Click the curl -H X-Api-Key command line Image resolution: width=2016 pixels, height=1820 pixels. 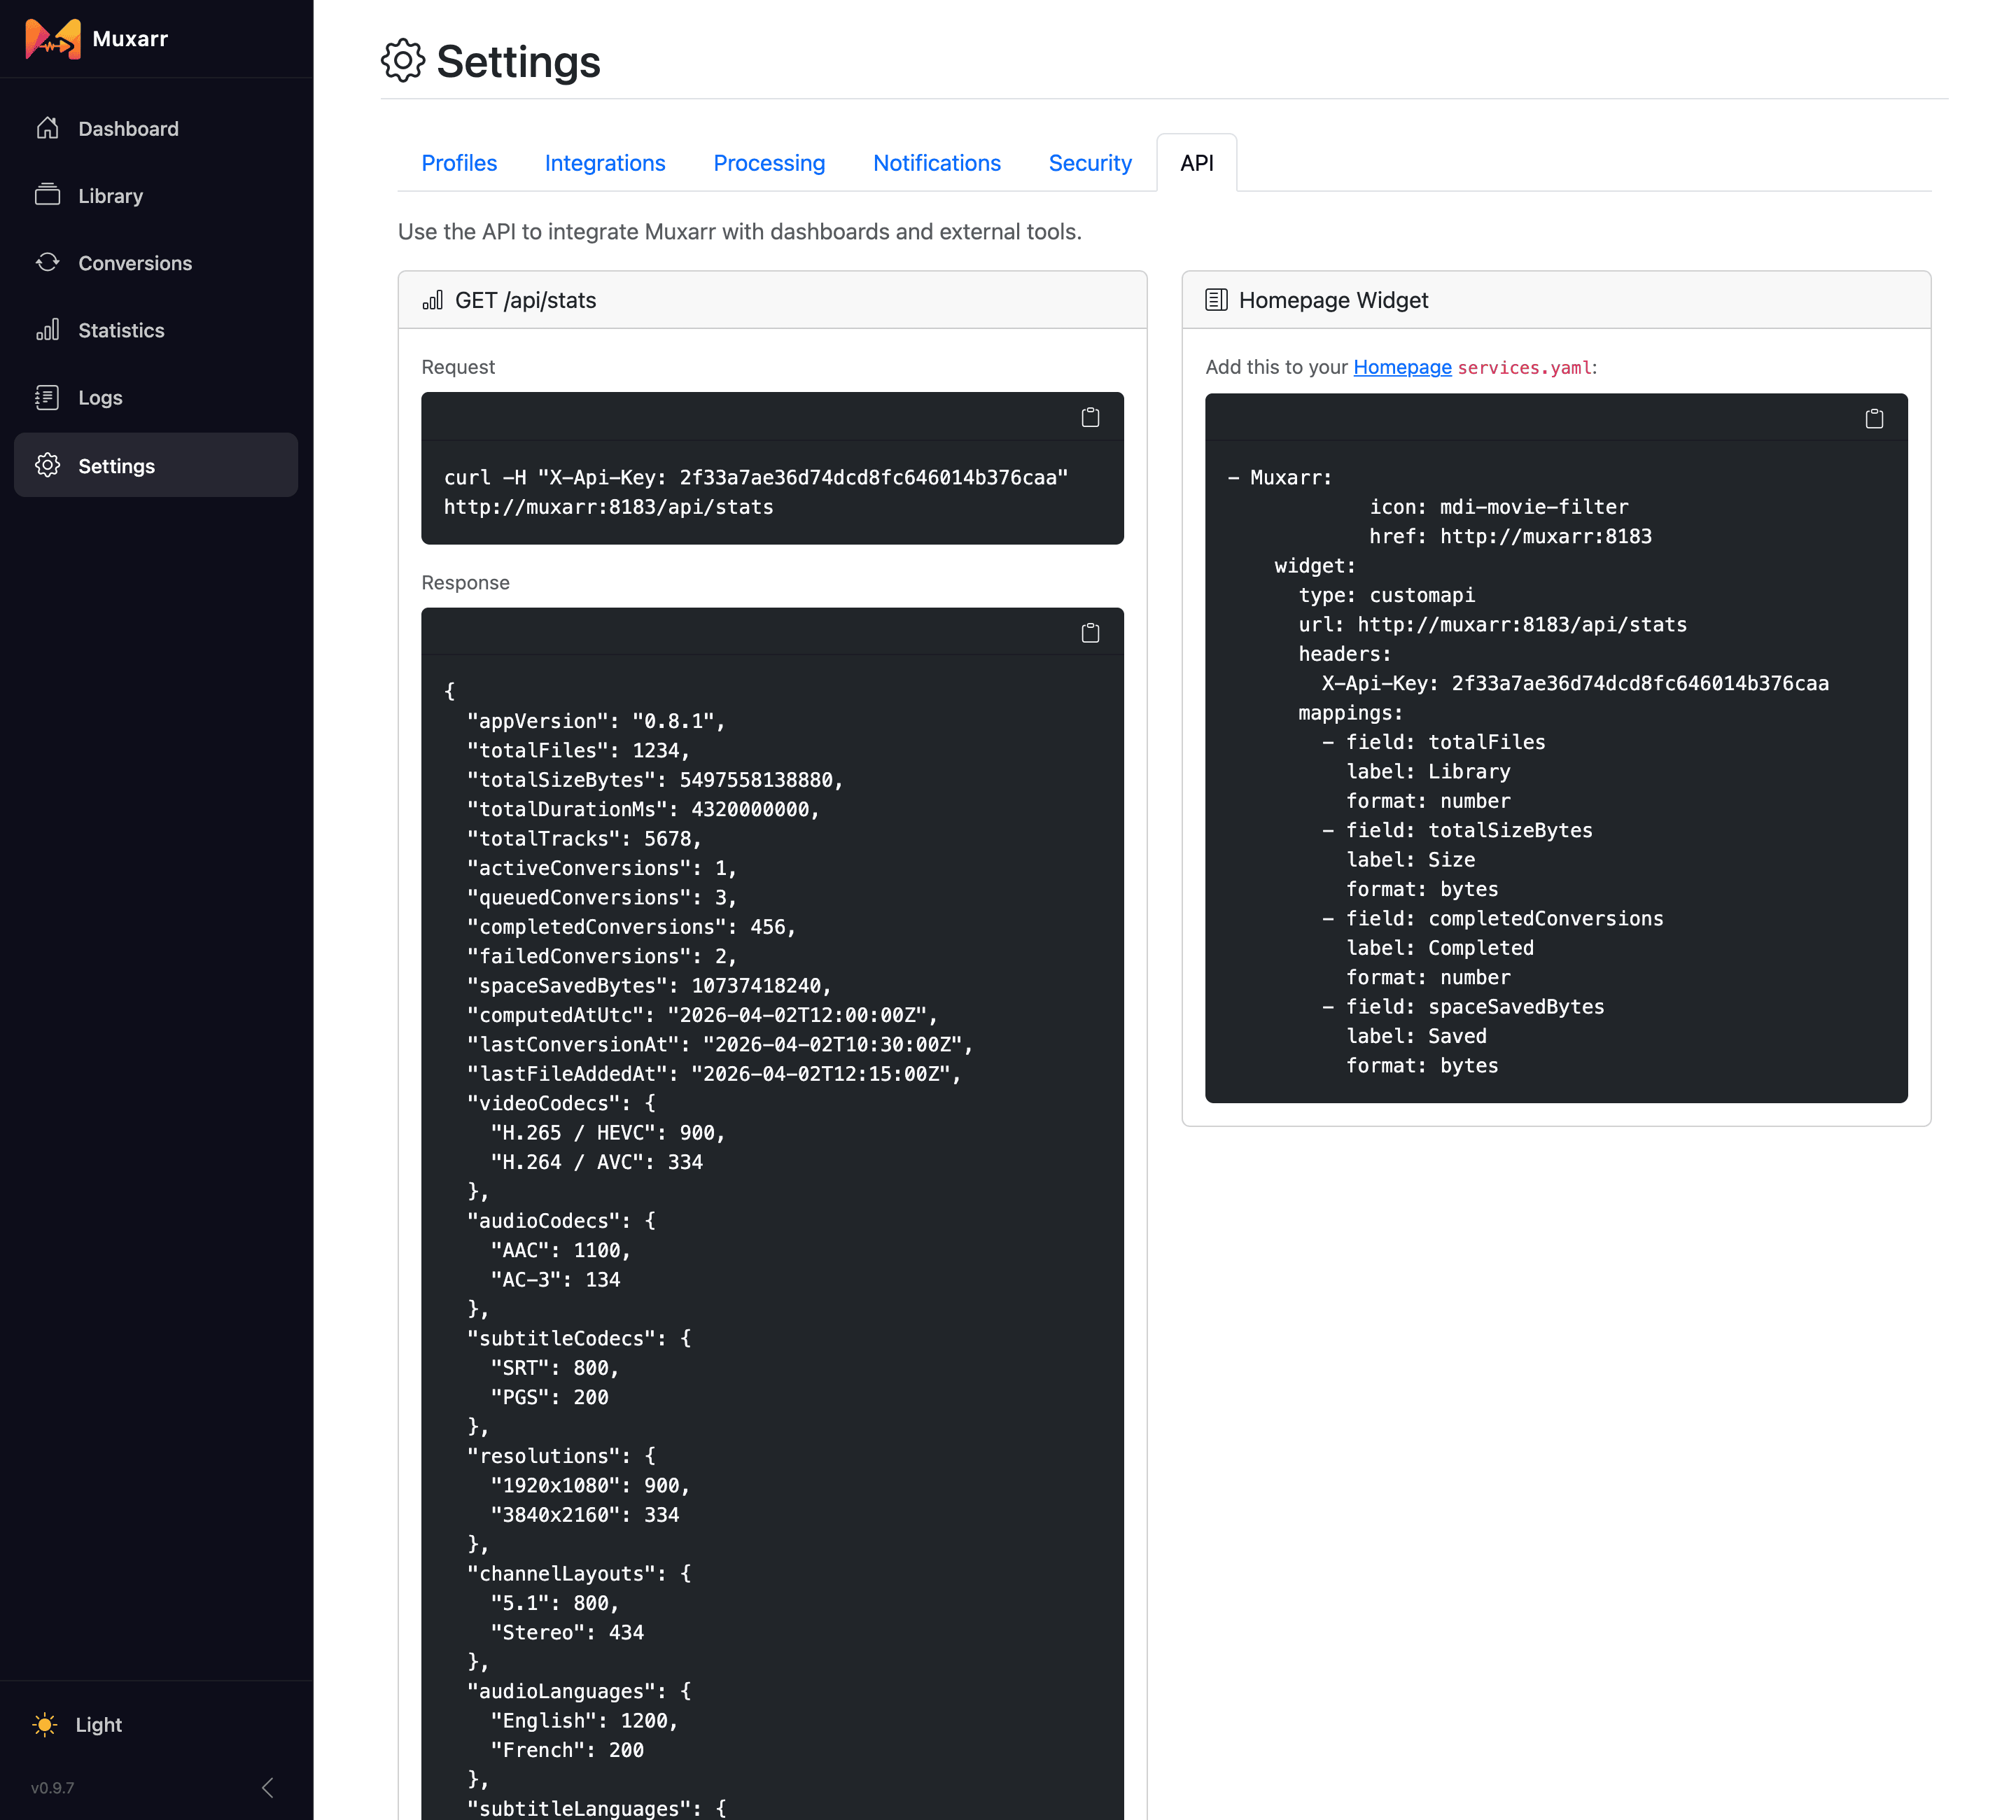click(756, 477)
